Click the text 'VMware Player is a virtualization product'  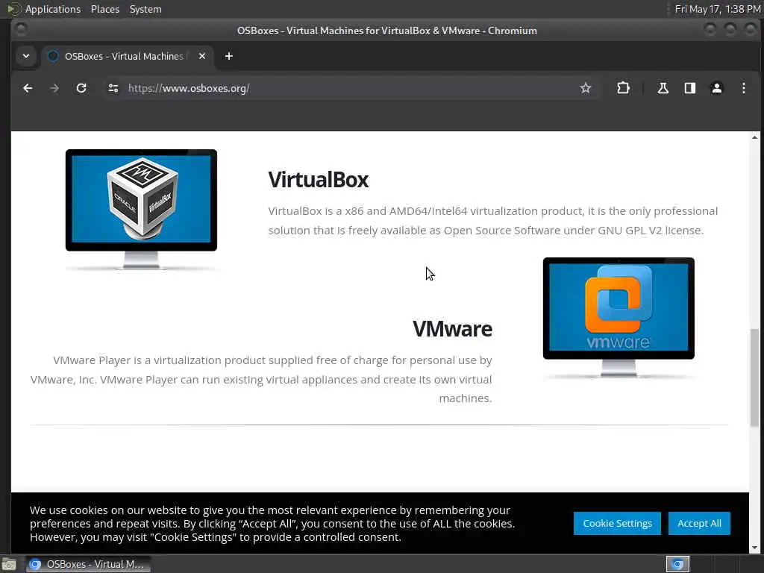[159, 360]
